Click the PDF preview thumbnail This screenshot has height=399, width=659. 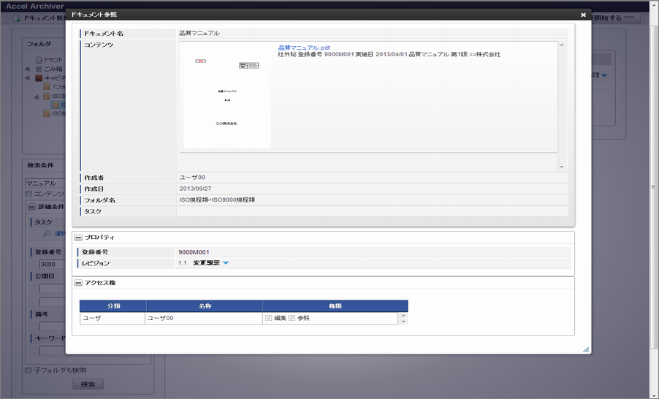coord(227,96)
